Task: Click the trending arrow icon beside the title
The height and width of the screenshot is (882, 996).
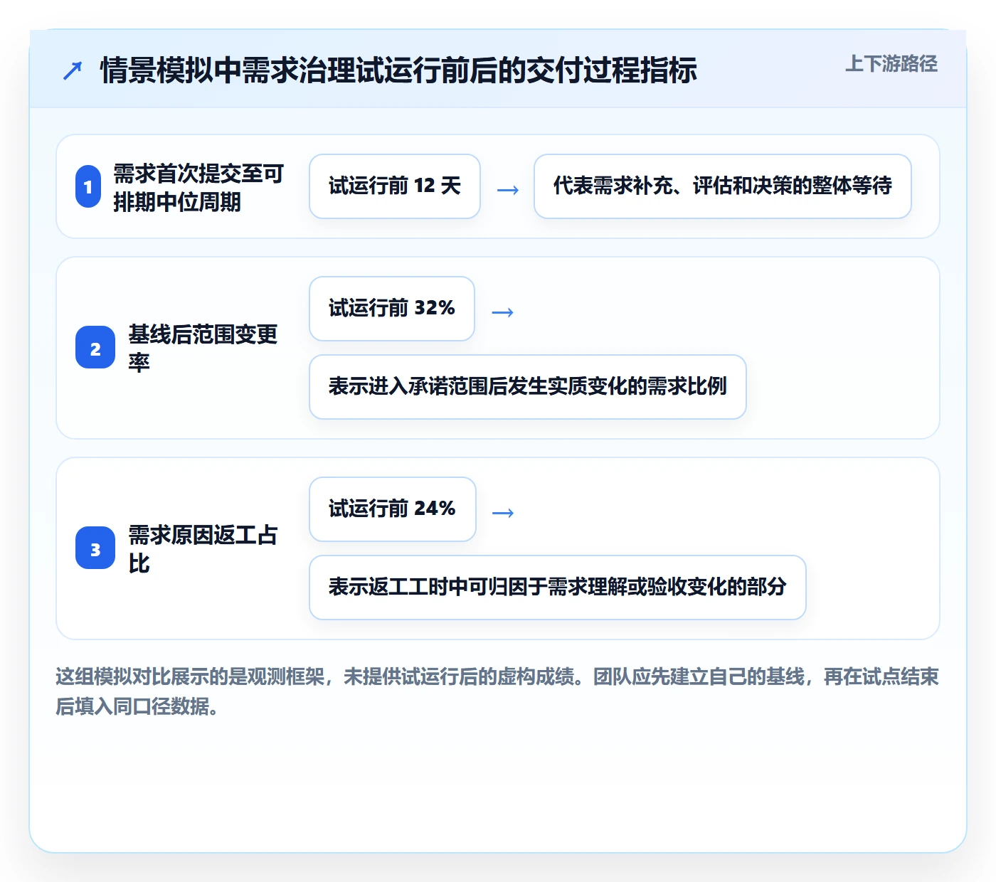Action: (x=73, y=70)
